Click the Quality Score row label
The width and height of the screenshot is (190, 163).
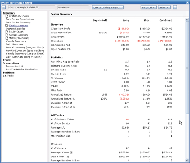click(x=58, y=74)
